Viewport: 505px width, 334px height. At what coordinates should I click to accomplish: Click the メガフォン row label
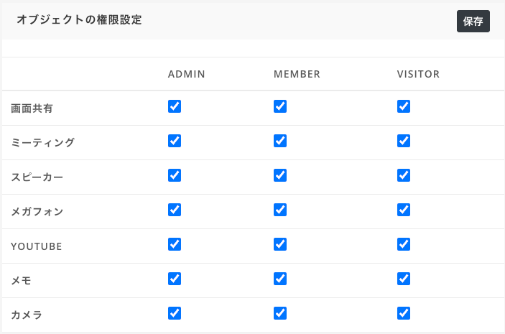37,211
